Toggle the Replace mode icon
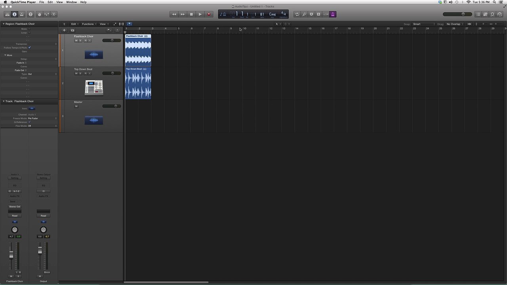The image size is (507, 285). [311, 14]
